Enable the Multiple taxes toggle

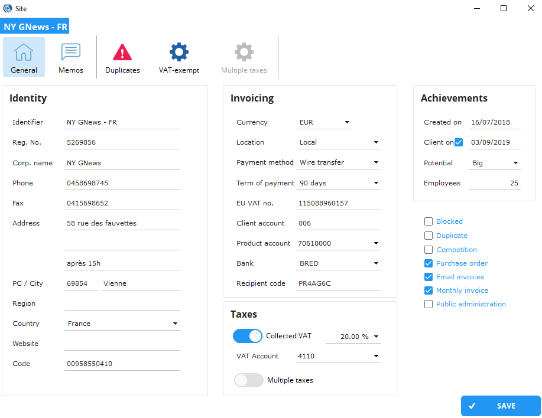pyautogui.click(x=249, y=380)
